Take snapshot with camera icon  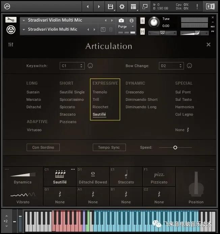(x=121, y=21)
